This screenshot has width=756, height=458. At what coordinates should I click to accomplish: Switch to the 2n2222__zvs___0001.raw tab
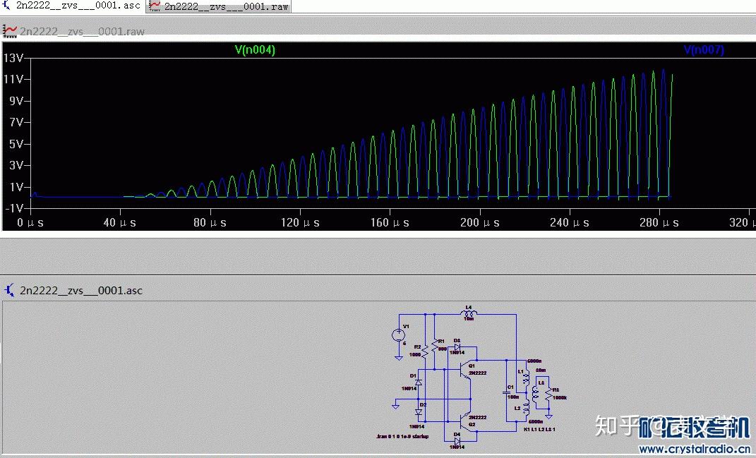(x=218, y=6)
